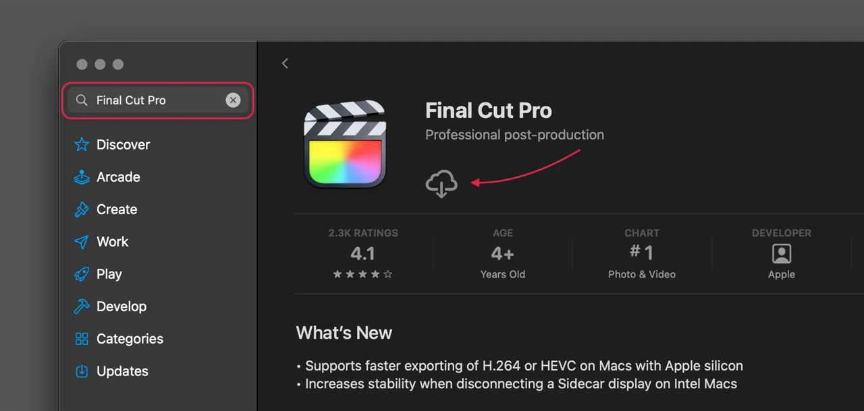Select Discover in the sidebar
864x411 pixels.
123,144
